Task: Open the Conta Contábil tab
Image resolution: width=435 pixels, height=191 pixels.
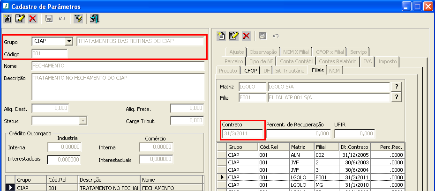Action: [297, 61]
